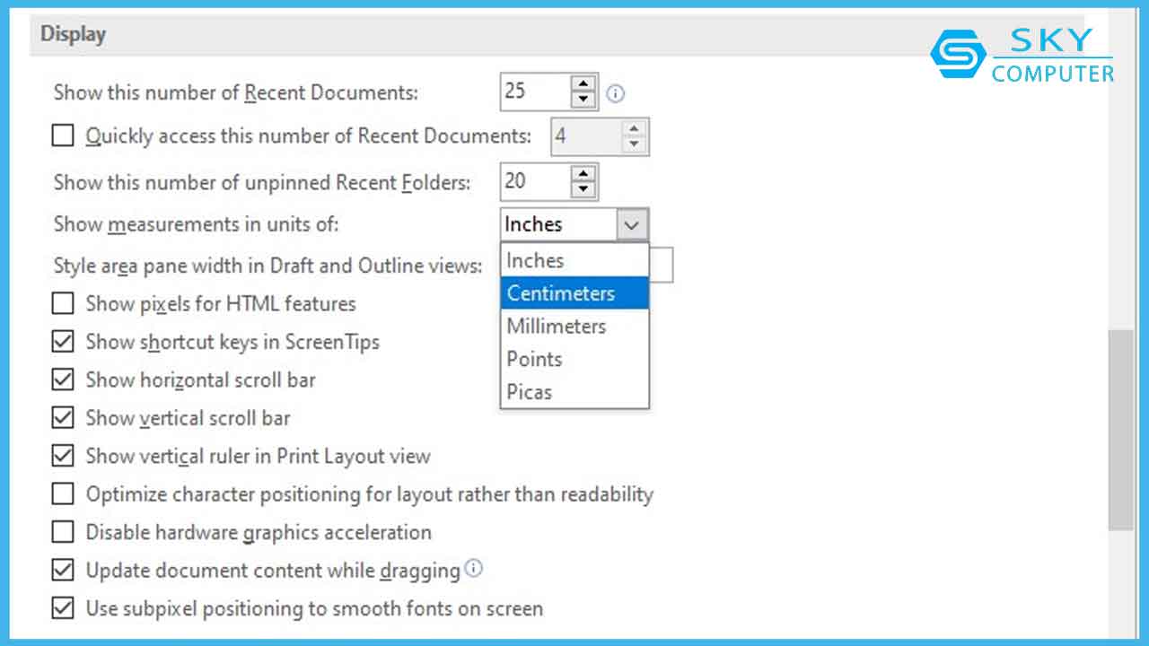Click the Style area pane width field
This screenshot has width=1149, height=646.
(661, 266)
